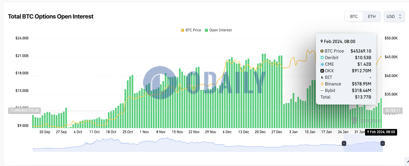Click the OKX icon in tooltip

pos(322,71)
